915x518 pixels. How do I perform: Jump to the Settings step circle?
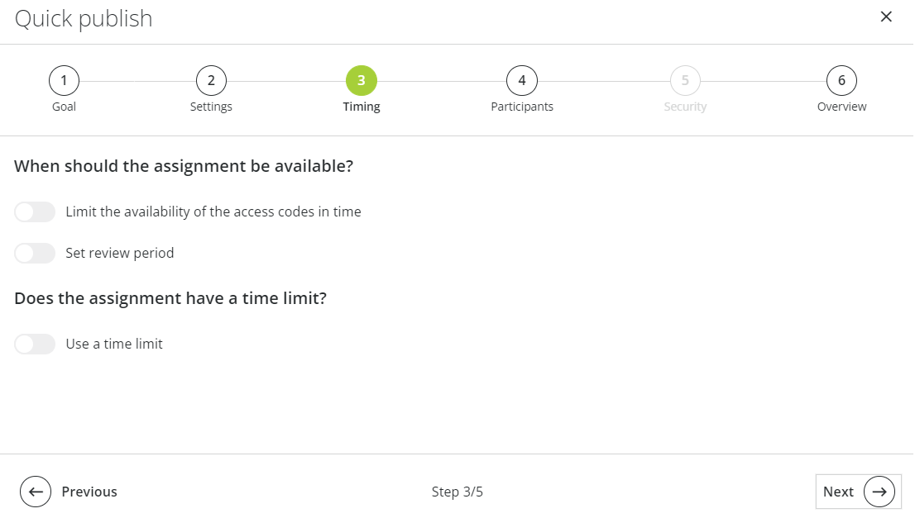[211, 80]
